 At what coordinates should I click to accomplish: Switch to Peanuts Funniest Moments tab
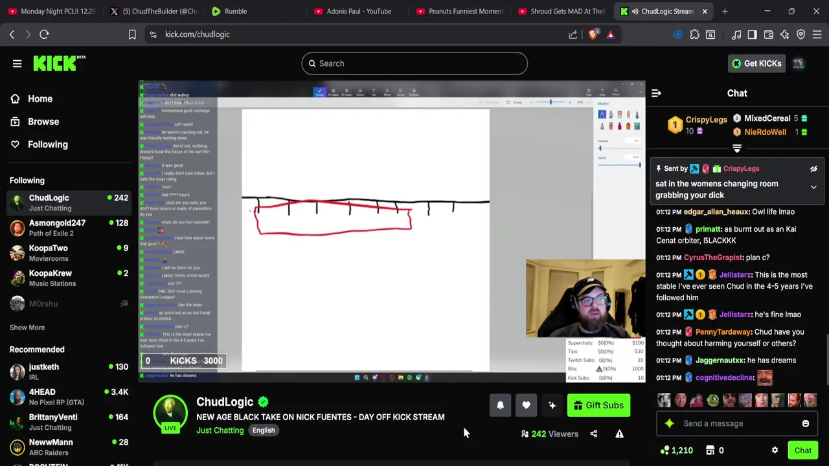tap(460, 11)
